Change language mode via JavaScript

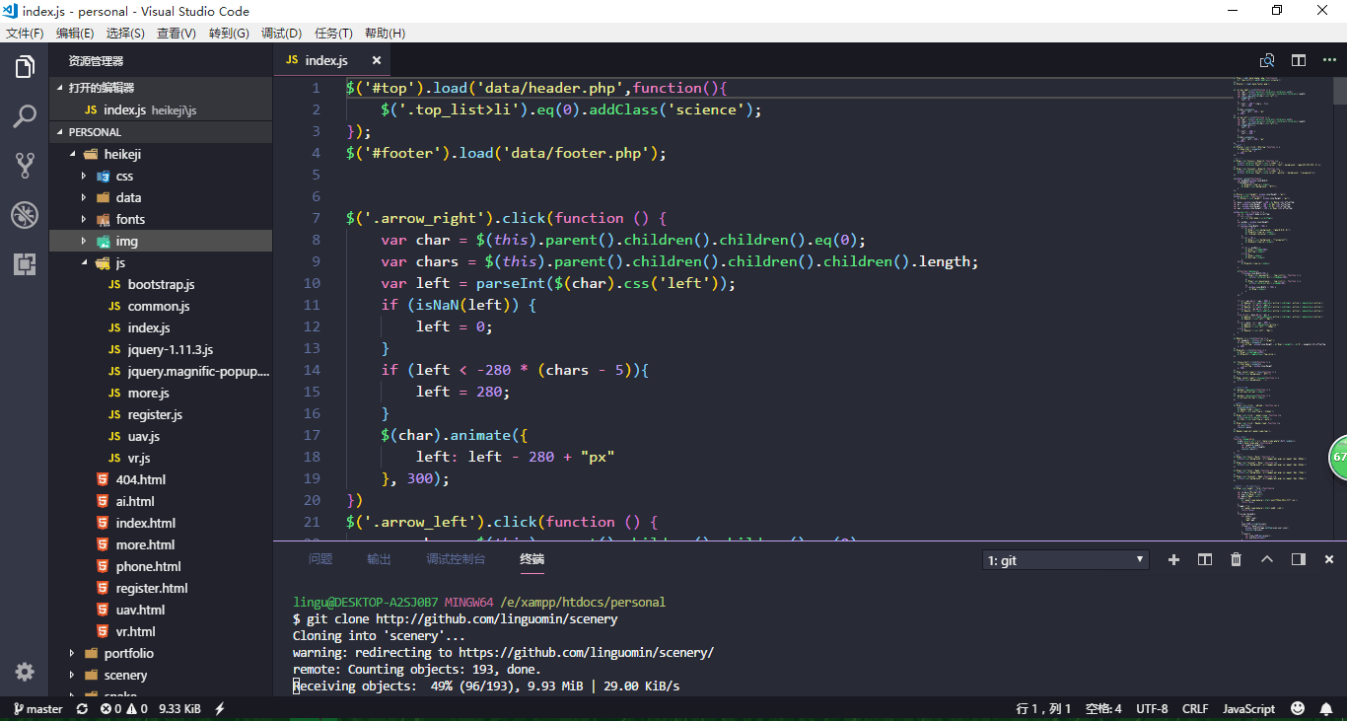pos(1248,708)
